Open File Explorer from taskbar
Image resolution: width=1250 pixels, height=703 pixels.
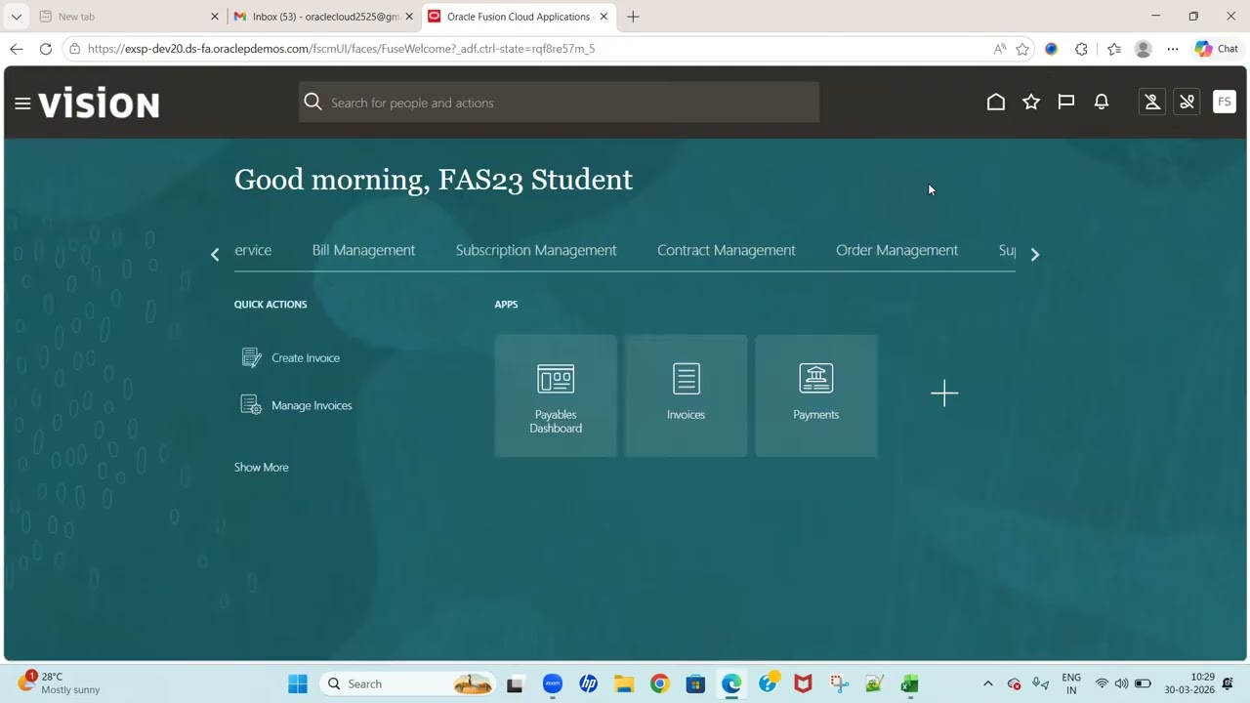(x=624, y=683)
